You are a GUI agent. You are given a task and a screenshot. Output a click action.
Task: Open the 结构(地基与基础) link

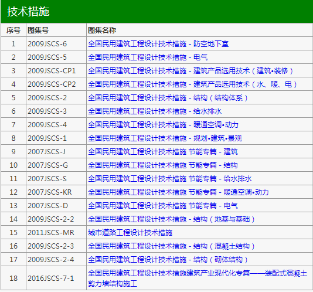point(171,219)
